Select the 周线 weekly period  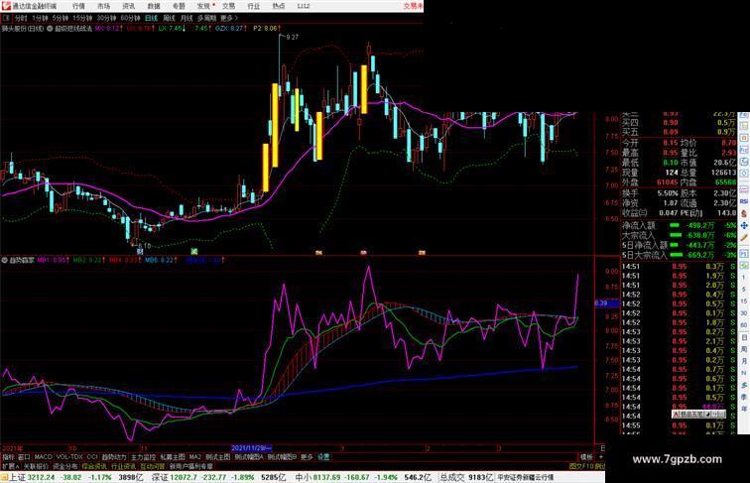click(169, 18)
